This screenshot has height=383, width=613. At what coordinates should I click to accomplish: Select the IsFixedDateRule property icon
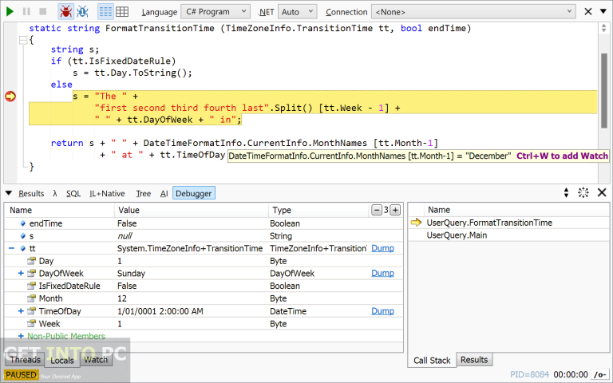click(32, 286)
